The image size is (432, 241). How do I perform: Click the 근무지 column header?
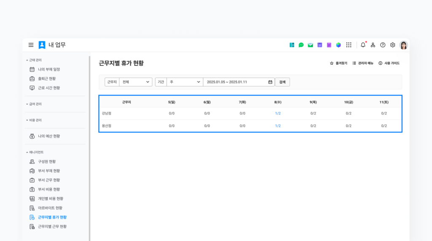tap(127, 102)
